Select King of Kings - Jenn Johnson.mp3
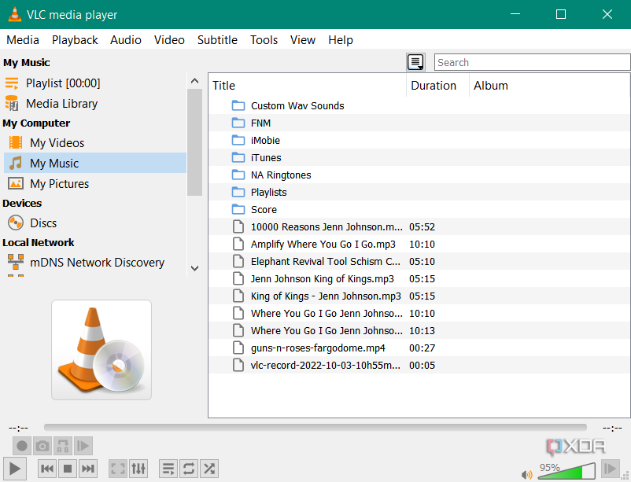Viewport: 631px width, 482px height. click(419, 296)
